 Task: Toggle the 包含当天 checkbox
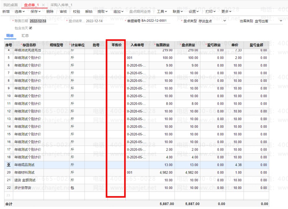30,28
